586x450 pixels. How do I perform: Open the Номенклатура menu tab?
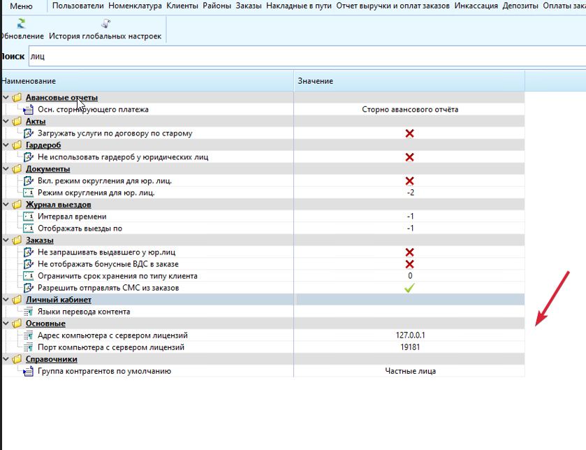click(x=135, y=6)
